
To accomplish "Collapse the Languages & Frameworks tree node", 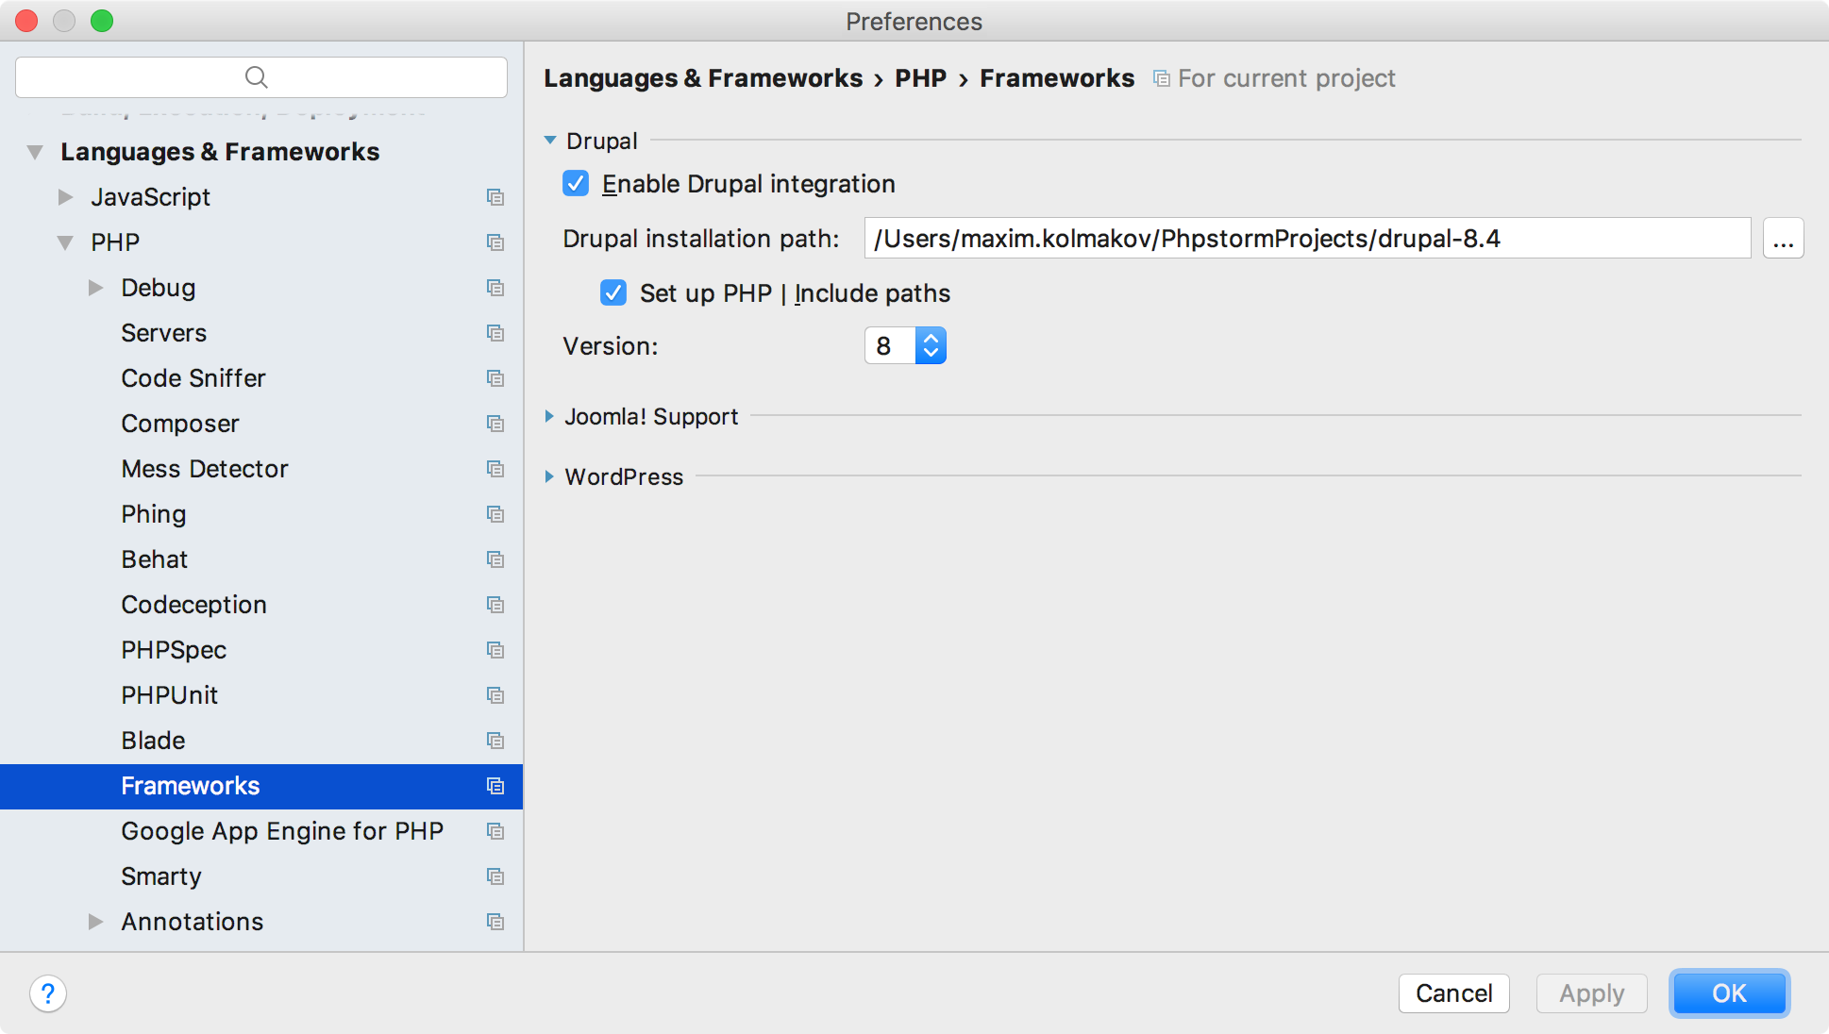I will pyautogui.click(x=35, y=152).
